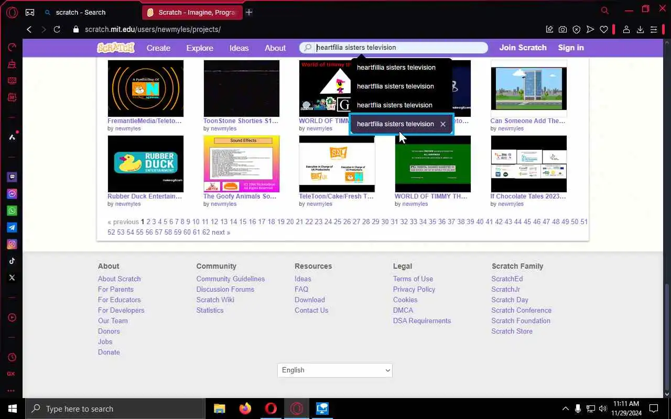
Task: Open the Create menu item
Action: (x=158, y=48)
